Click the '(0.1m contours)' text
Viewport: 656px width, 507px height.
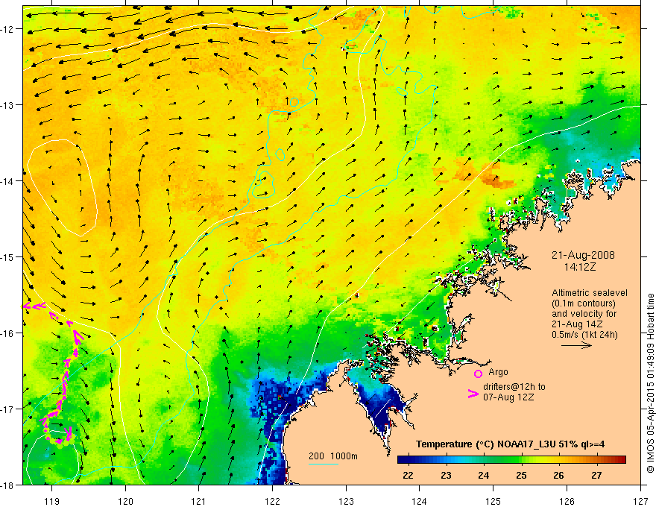pos(584,303)
